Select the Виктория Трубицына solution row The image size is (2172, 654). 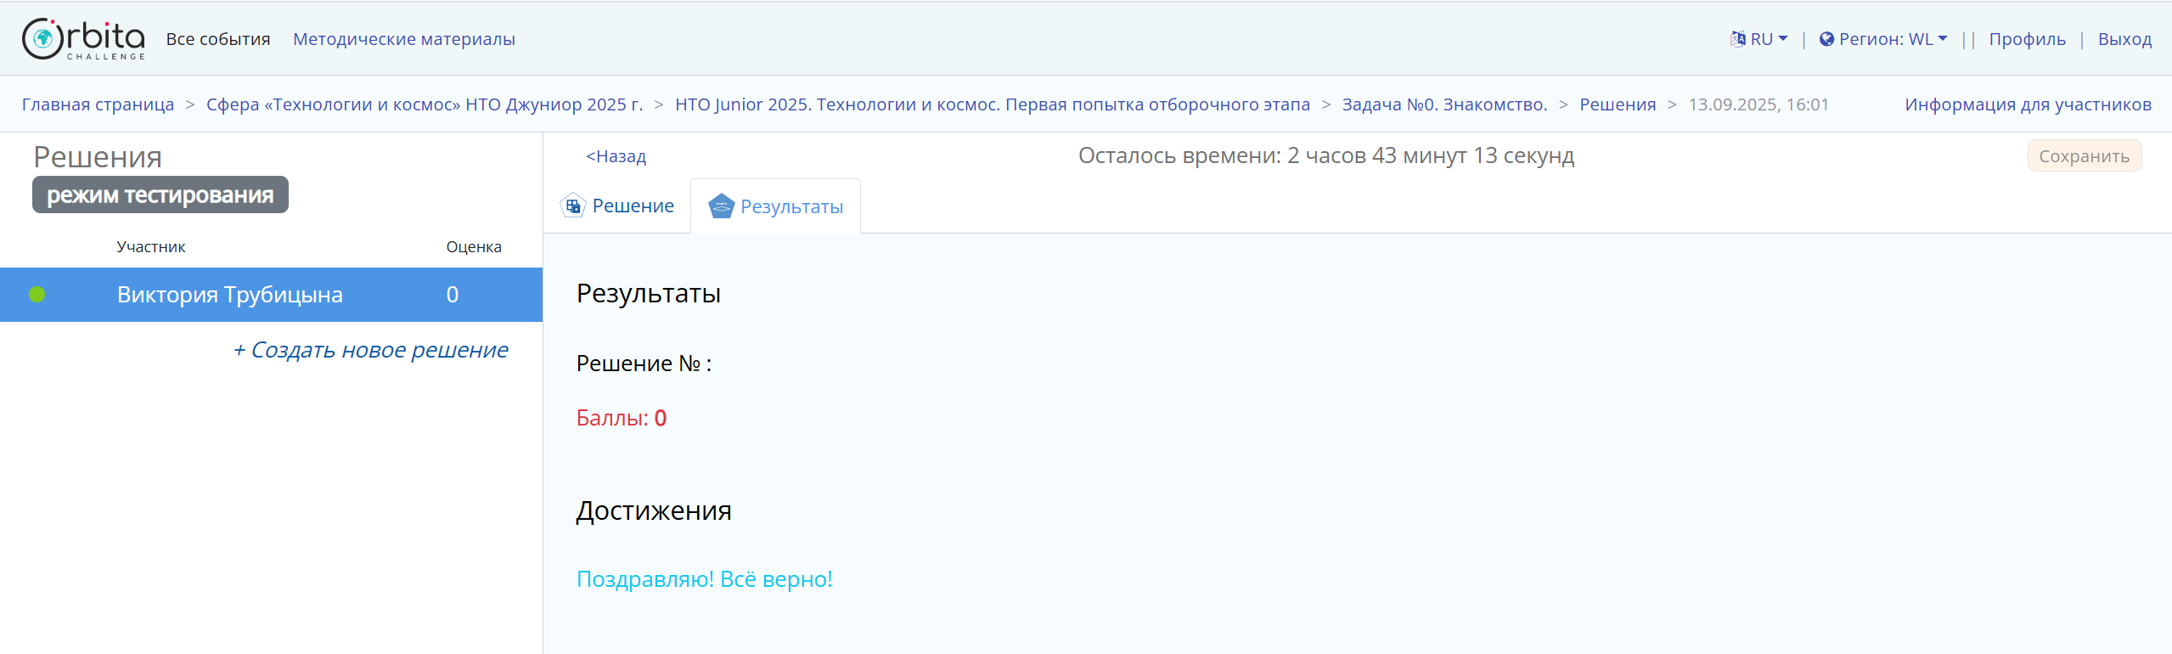[230, 295]
